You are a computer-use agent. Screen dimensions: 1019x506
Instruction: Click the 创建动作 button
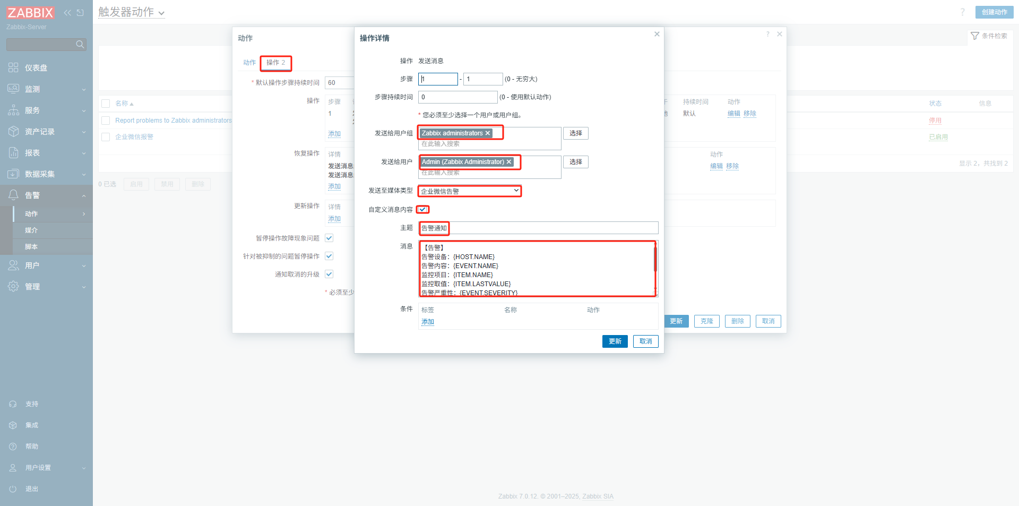[995, 12]
